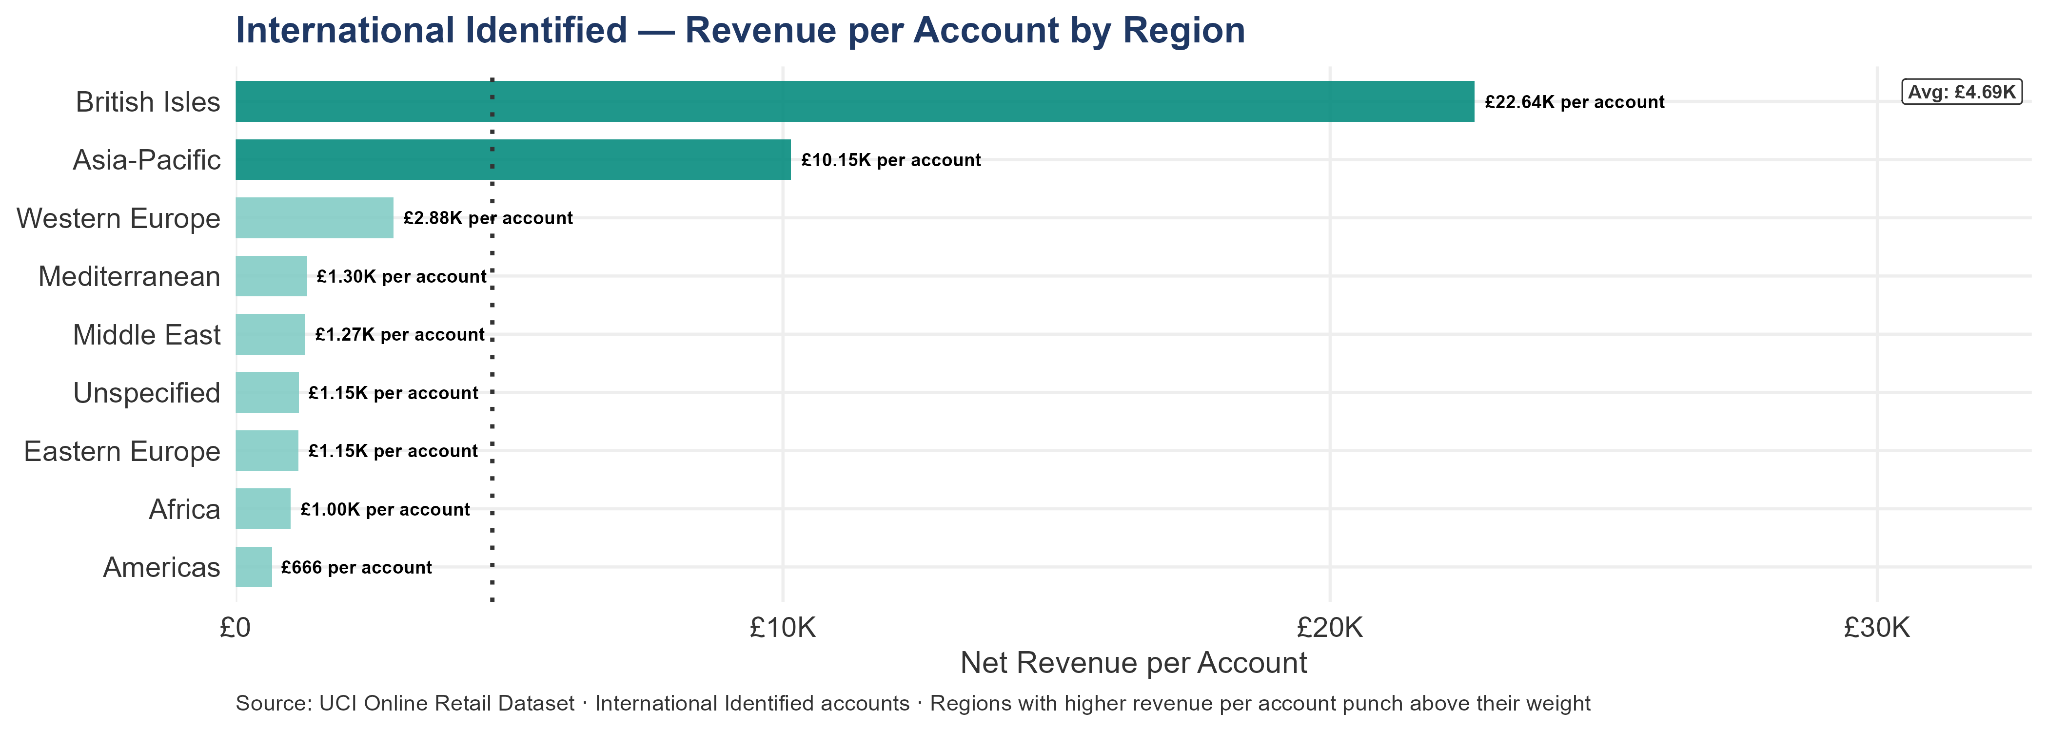Click the 'Africa' axis label
Viewport: 2048px width, 731px height.
tap(184, 509)
